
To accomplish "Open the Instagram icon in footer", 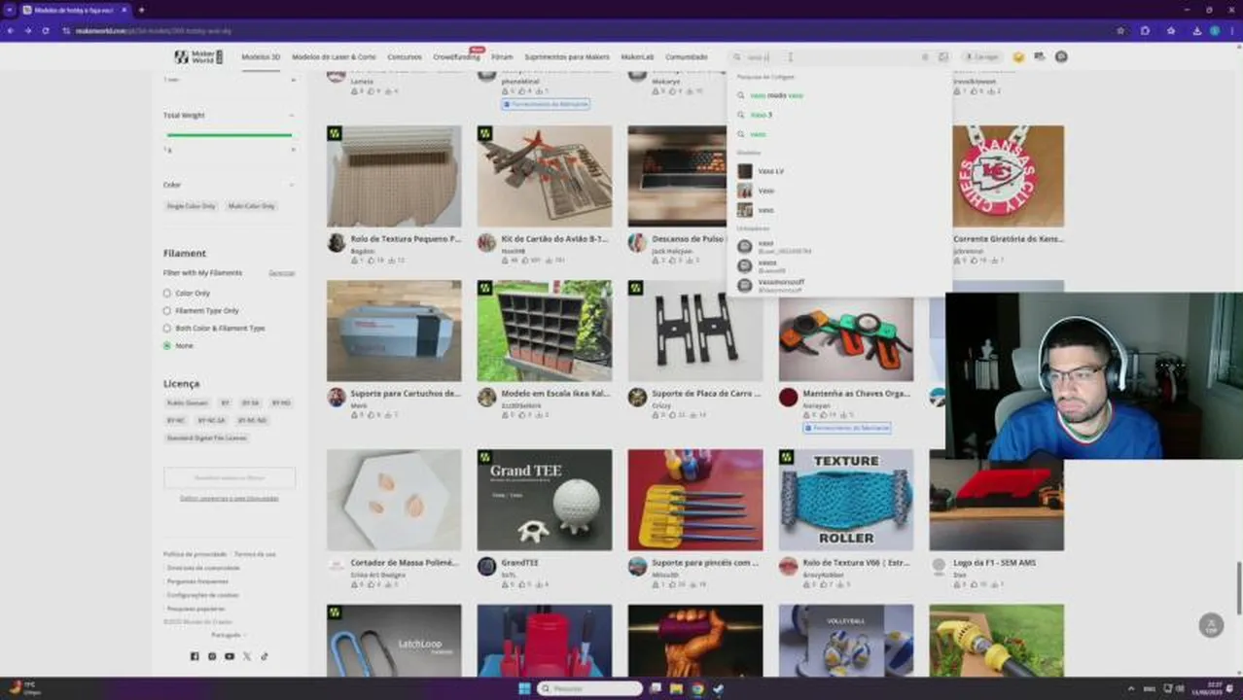I will click(x=212, y=656).
